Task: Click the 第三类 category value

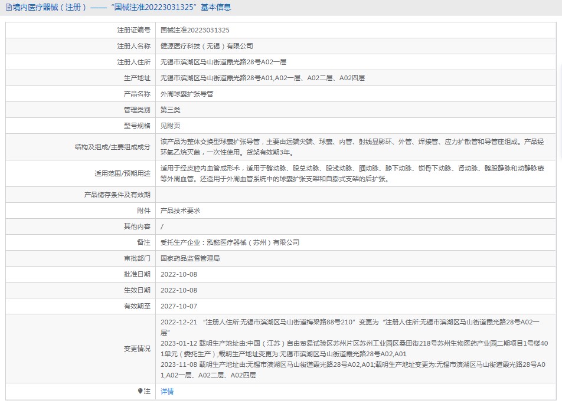Action: coord(170,110)
